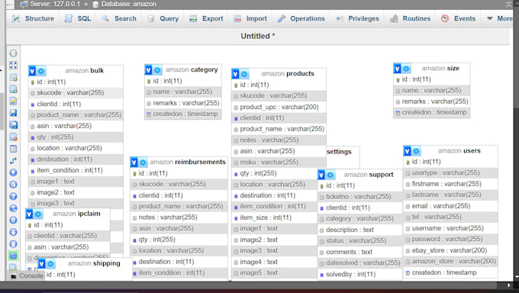The width and height of the screenshot is (519, 293).
Task: Open gear options on users table
Action: tap(416, 151)
